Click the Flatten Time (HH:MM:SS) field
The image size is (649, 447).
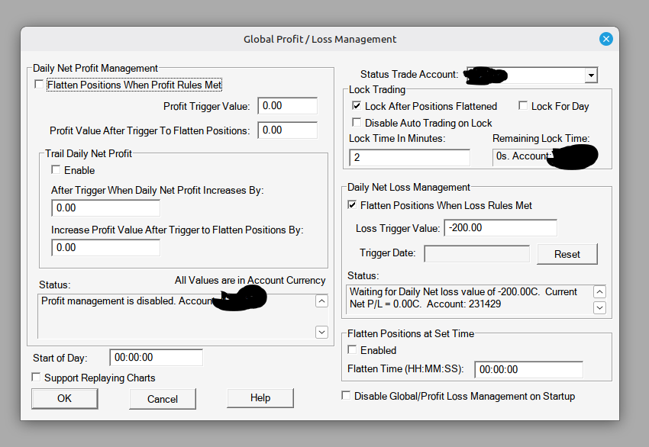tap(528, 369)
